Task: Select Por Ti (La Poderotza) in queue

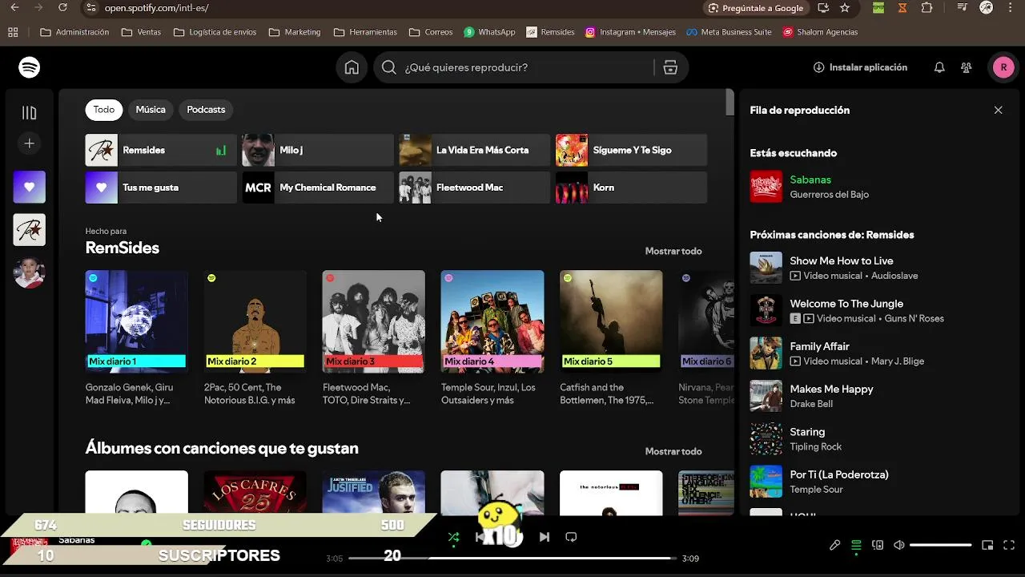Action: coord(878,482)
